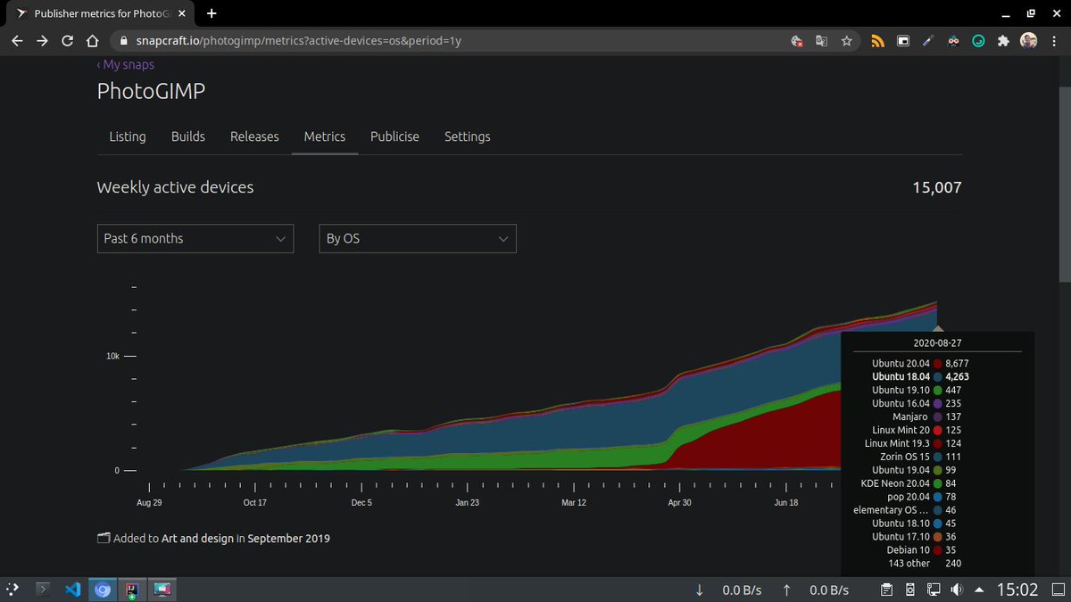The image size is (1071, 602).
Task: Switch to the Listing tab
Action: (x=128, y=136)
